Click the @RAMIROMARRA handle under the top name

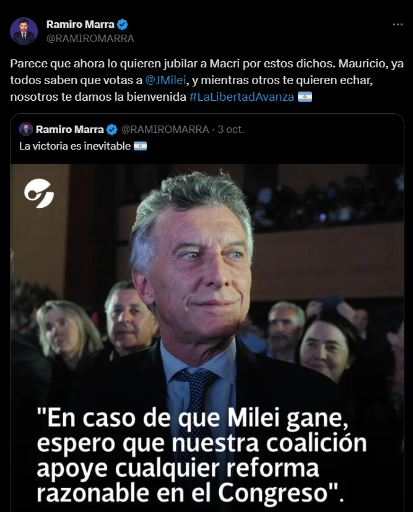click(90, 38)
